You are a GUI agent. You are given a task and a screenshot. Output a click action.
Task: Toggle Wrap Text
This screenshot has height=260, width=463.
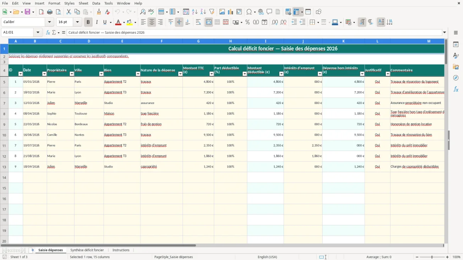(198, 22)
